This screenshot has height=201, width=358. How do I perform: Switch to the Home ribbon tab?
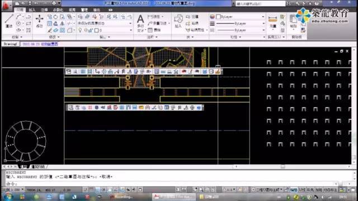coord(20,10)
